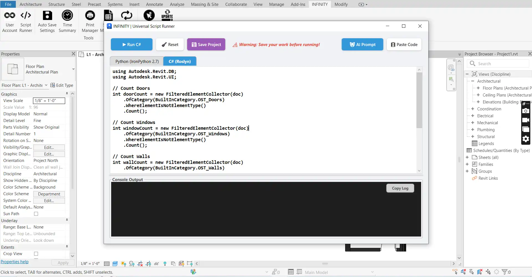Open the Floor Plan type selector dropdown
The image size is (532, 277).
click(x=73, y=69)
